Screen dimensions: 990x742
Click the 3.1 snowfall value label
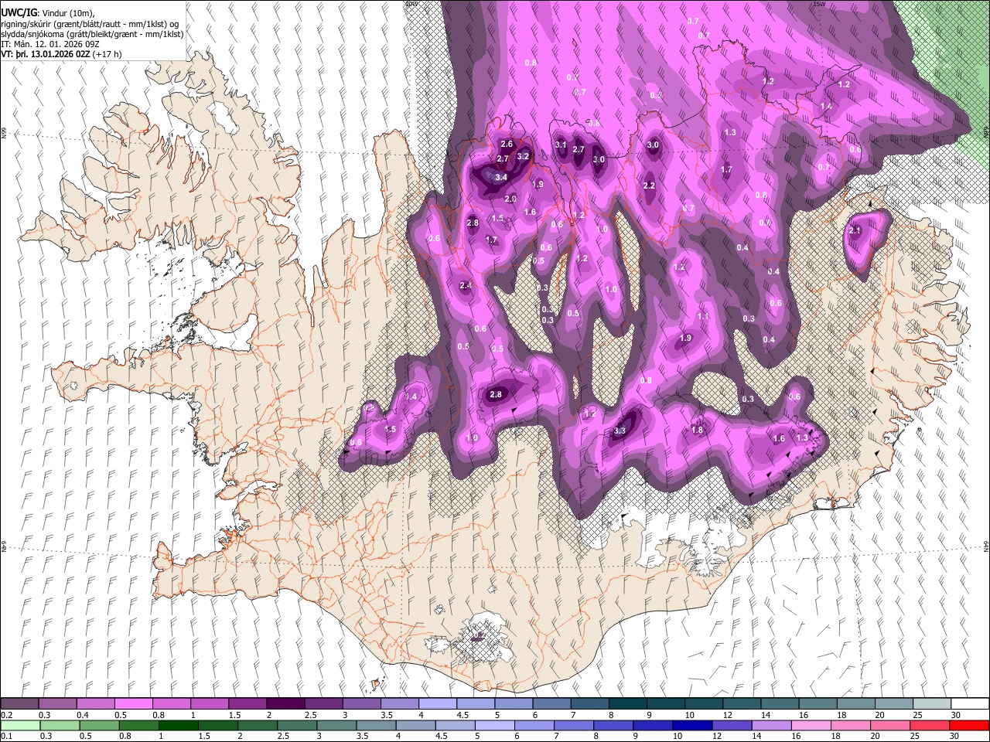[x=562, y=145]
